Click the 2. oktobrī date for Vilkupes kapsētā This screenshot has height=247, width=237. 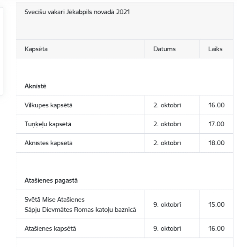[x=167, y=105]
